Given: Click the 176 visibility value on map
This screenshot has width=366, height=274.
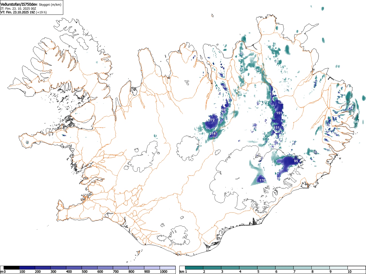Looking at the screenshot, I should pos(262,180).
